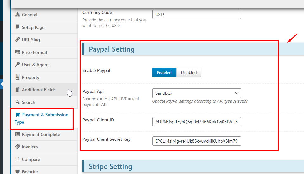The height and width of the screenshot is (174, 304).
Task: Click the Paypal Api label
Action: click(x=93, y=91)
